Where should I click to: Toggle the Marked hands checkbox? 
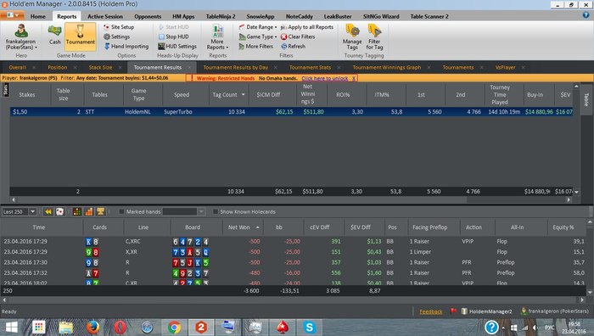[121, 212]
